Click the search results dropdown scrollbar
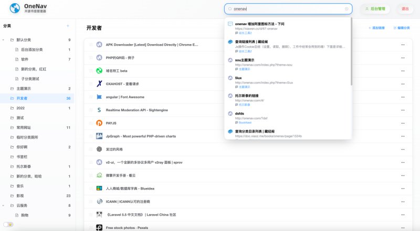 coord(351,51)
